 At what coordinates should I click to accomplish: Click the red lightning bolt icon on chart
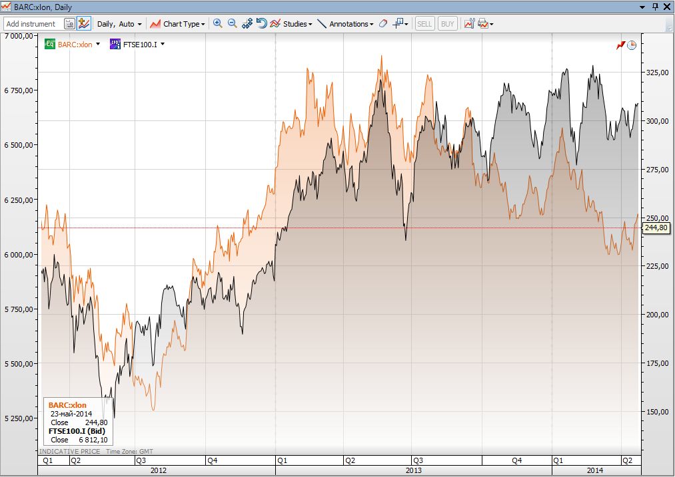pyautogui.click(x=621, y=45)
